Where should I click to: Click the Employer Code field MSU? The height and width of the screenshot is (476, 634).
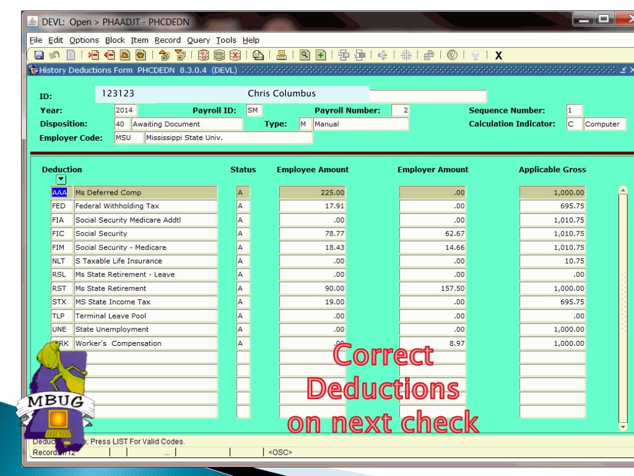coord(129,138)
